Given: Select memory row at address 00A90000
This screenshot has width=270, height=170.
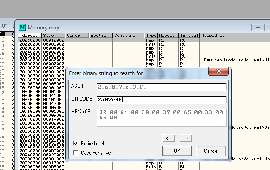Looking at the screenshot, I should pyautogui.click(x=144, y=163).
